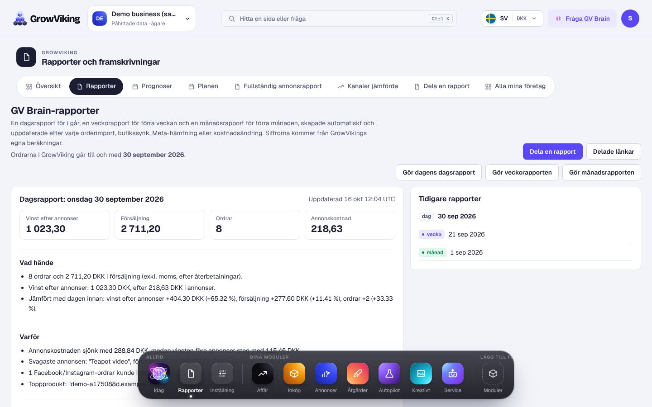Click Gör månadsrapporten button
The image size is (652, 407).
point(602,172)
